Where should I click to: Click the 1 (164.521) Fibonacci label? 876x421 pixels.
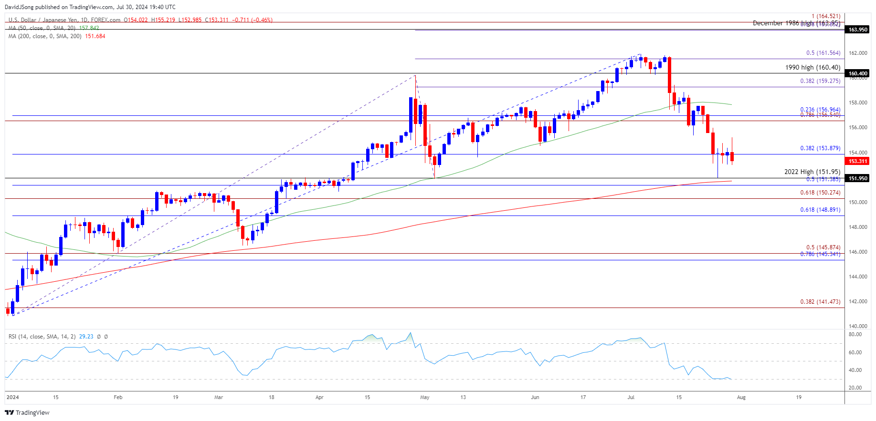tap(826, 16)
